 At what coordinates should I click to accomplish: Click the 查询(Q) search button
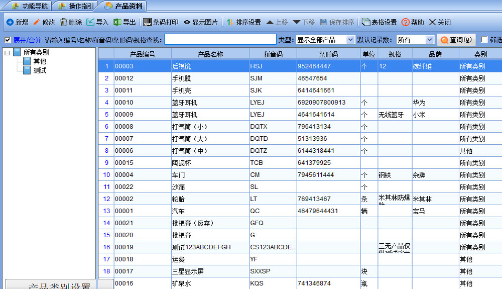[x=456, y=40]
